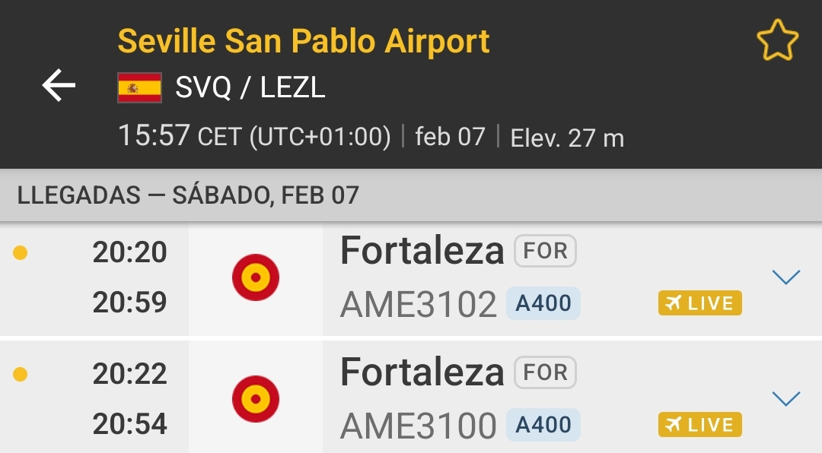This screenshot has height=453, width=822.
Task: Tap the back arrow icon
Action: point(59,85)
